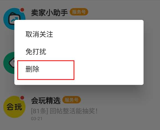
Task: Open the partially hidden green avatar
Action: point(9,63)
